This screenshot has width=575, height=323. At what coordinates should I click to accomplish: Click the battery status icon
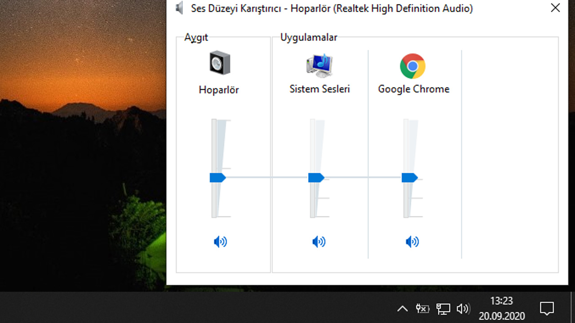423,309
